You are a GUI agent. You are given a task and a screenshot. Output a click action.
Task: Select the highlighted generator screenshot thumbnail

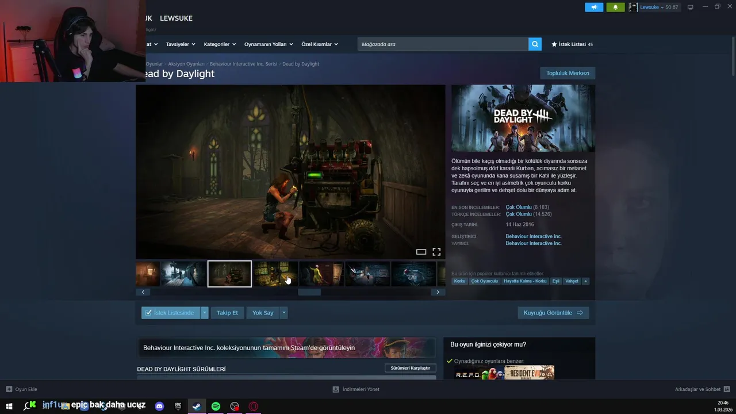pos(229,274)
